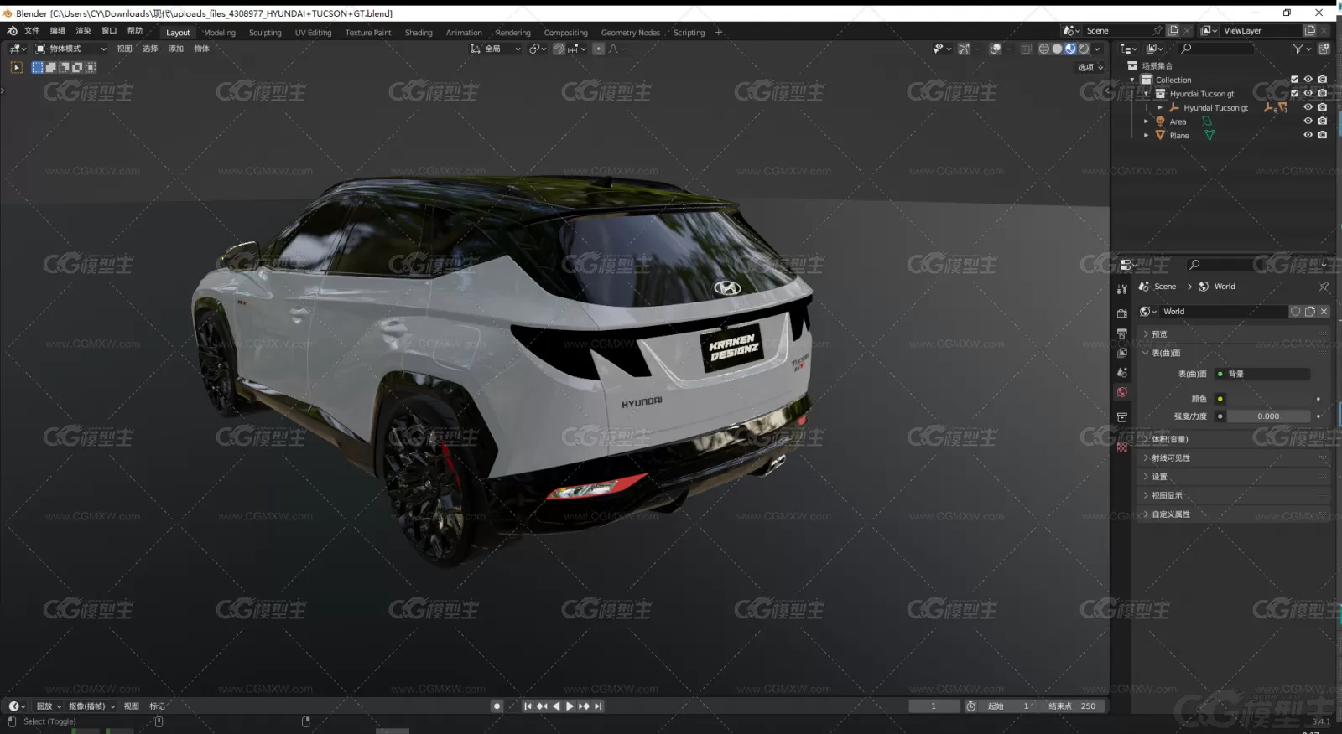Duplicate the World datablock with copy icon
Image resolution: width=1342 pixels, height=734 pixels.
click(1310, 311)
